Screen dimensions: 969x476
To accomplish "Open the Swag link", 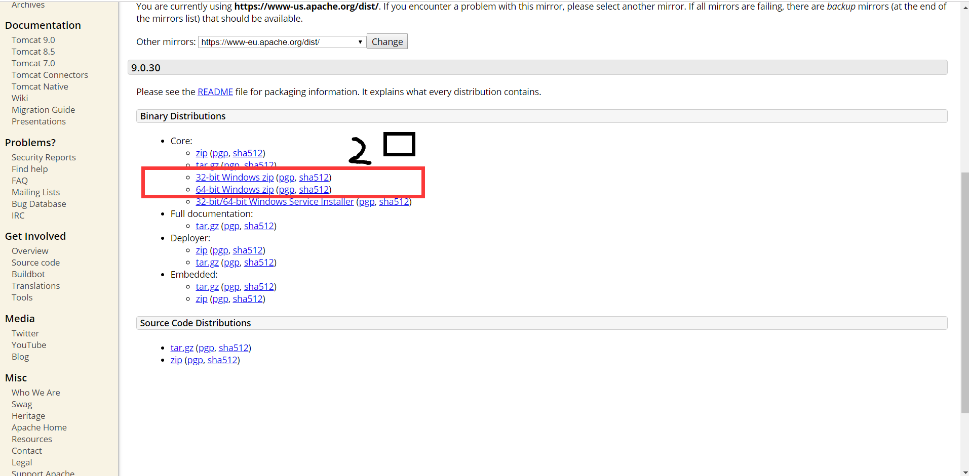I will pyautogui.click(x=22, y=404).
